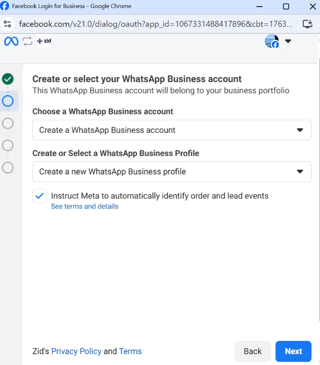
Task: Select the current blue step circle
Action: 8,101
